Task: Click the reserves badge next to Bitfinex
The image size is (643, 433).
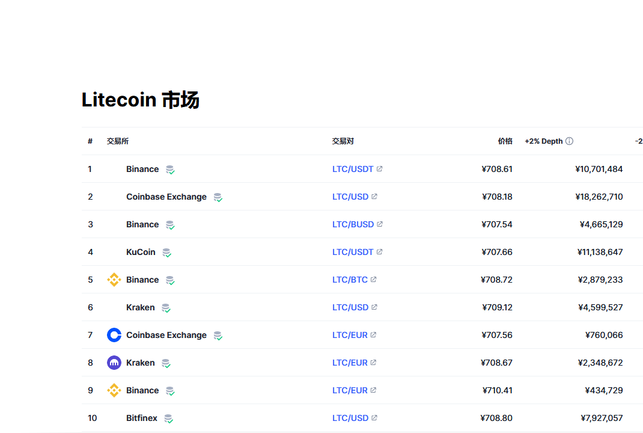Action: [168, 419]
